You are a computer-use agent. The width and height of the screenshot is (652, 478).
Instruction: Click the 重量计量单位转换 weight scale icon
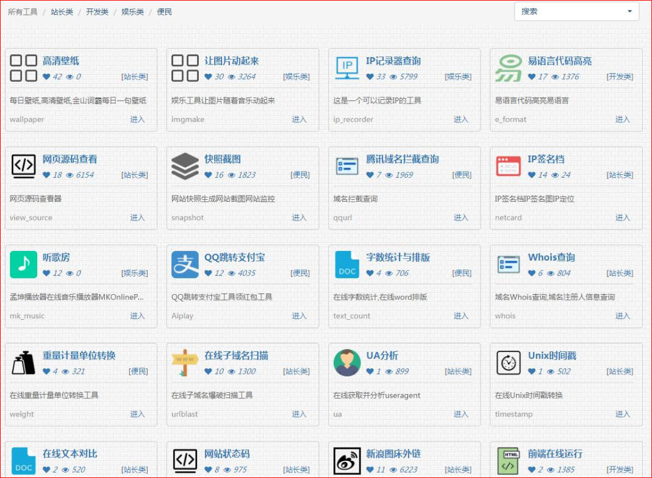(x=24, y=363)
